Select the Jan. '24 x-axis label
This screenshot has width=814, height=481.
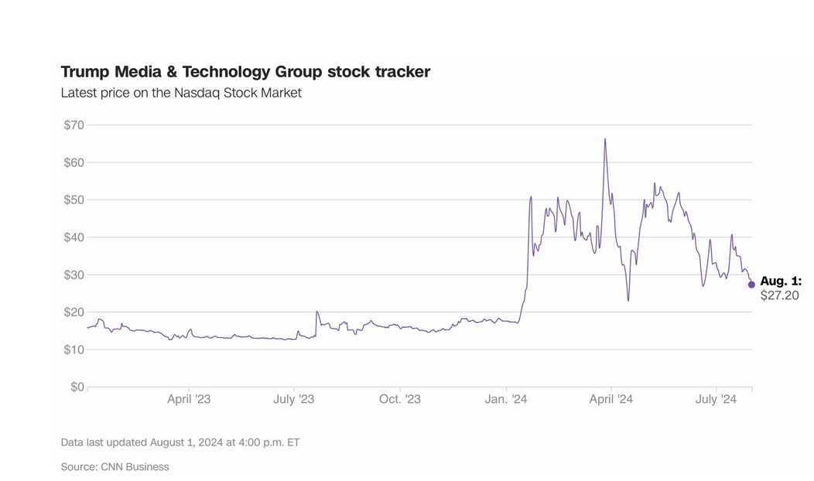[x=506, y=400]
